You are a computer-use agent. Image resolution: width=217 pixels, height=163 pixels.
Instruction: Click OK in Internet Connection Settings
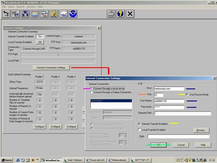click(159, 145)
